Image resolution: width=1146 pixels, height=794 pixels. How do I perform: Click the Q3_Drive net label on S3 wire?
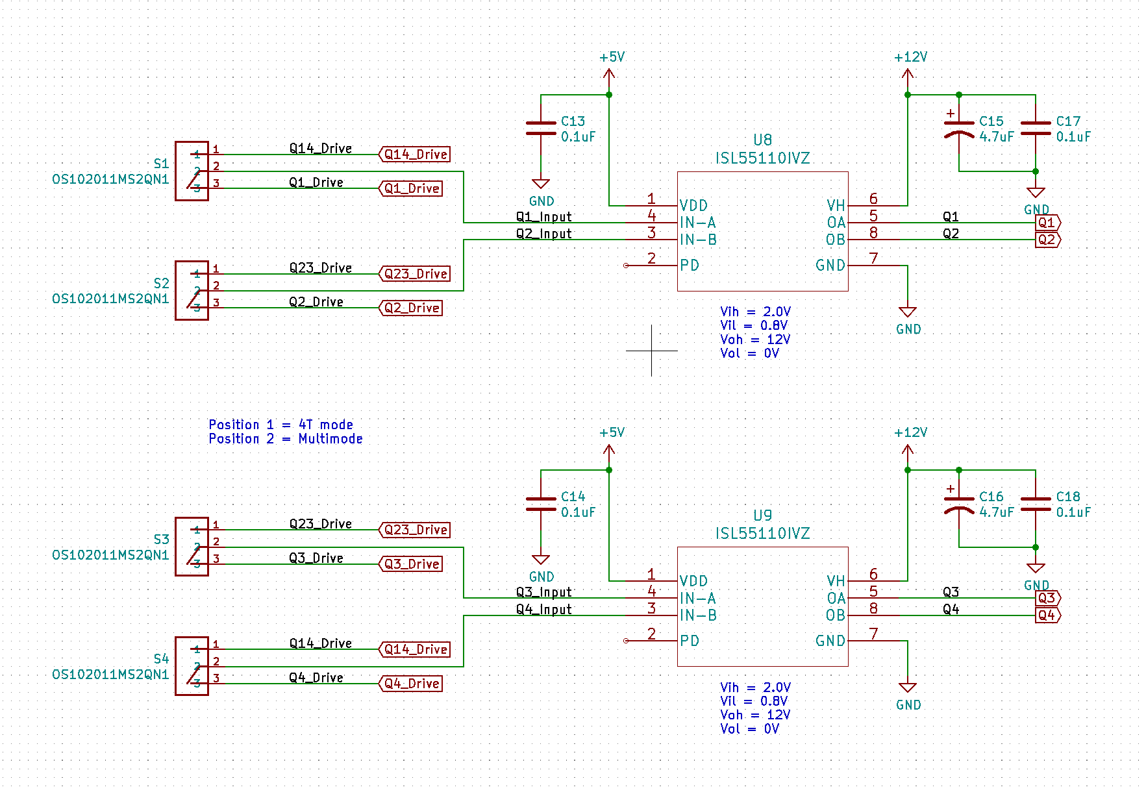[x=316, y=558]
